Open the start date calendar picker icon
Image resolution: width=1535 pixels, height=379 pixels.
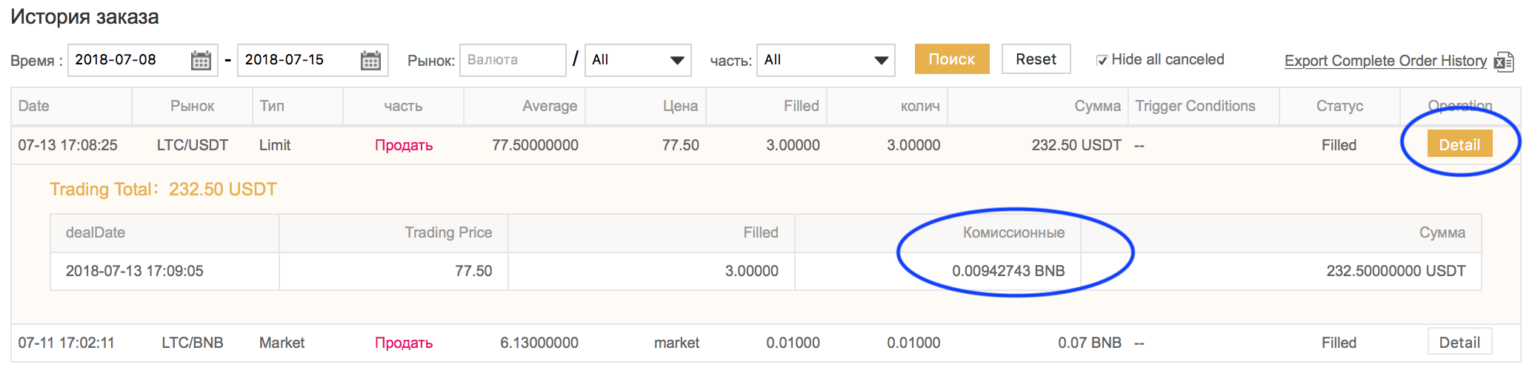[x=201, y=61]
